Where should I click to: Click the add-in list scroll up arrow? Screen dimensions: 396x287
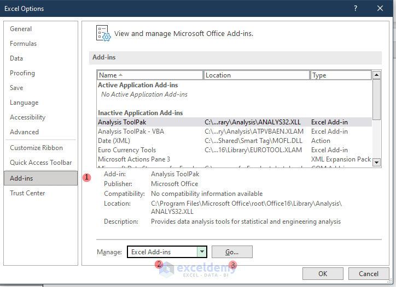coord(376,75)
